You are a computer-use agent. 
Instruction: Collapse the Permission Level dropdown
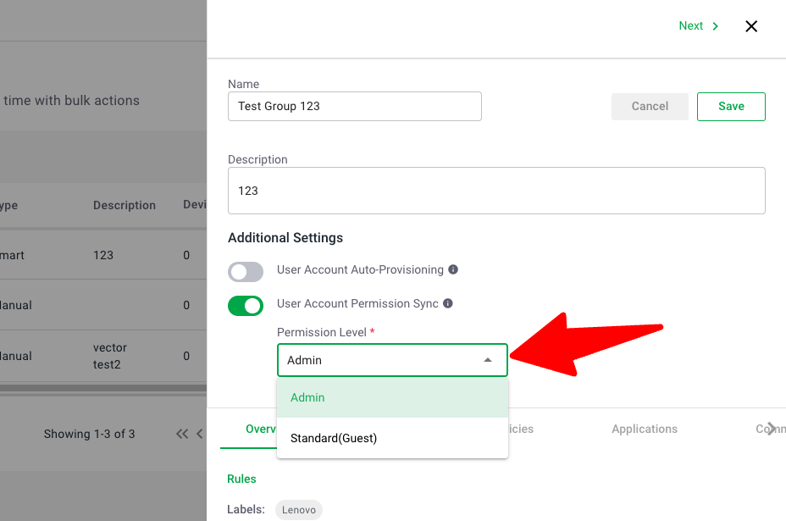click(x=487, y=360)
